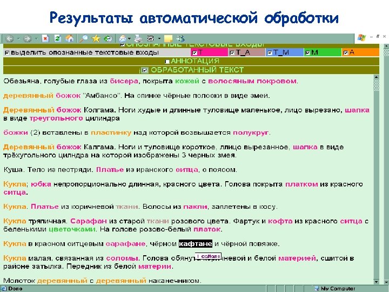The height and width of the screenshot is (292, 389).
Task: Toggle 'выделить опознанные текстовые входы' checkbox
Action: (7, 52)
